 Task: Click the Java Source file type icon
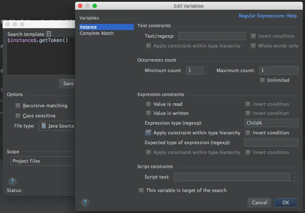pyautogui.click(x=44, y=126)
